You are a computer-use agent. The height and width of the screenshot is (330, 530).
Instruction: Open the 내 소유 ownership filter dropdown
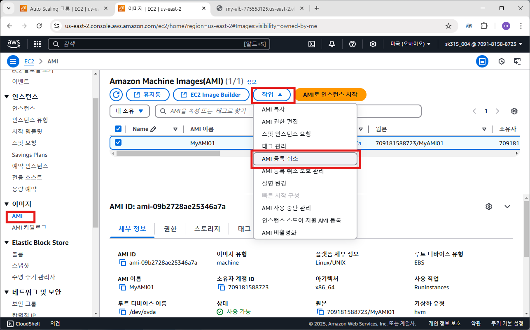130,111
